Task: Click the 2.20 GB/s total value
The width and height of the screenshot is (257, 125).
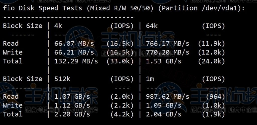Action: point(72,114)
